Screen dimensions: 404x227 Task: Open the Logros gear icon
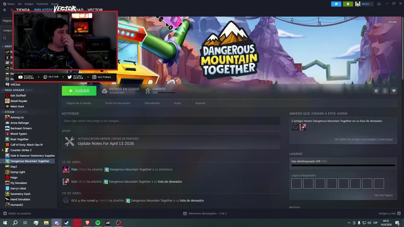click(147, 91)
